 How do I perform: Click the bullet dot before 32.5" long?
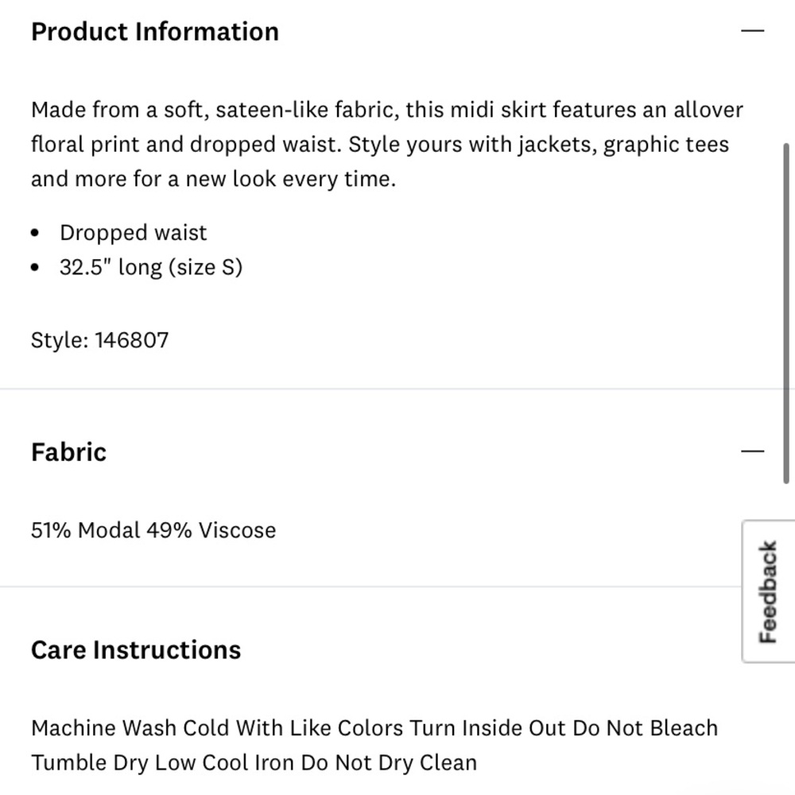pos(34,267)
